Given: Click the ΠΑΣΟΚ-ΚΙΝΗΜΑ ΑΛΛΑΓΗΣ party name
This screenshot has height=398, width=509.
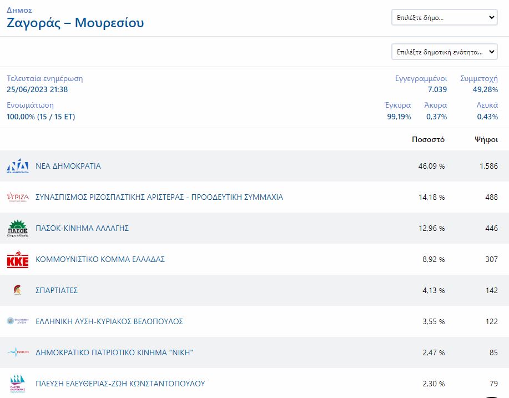Looking at the screenshot, I should (x=82, y=228).
